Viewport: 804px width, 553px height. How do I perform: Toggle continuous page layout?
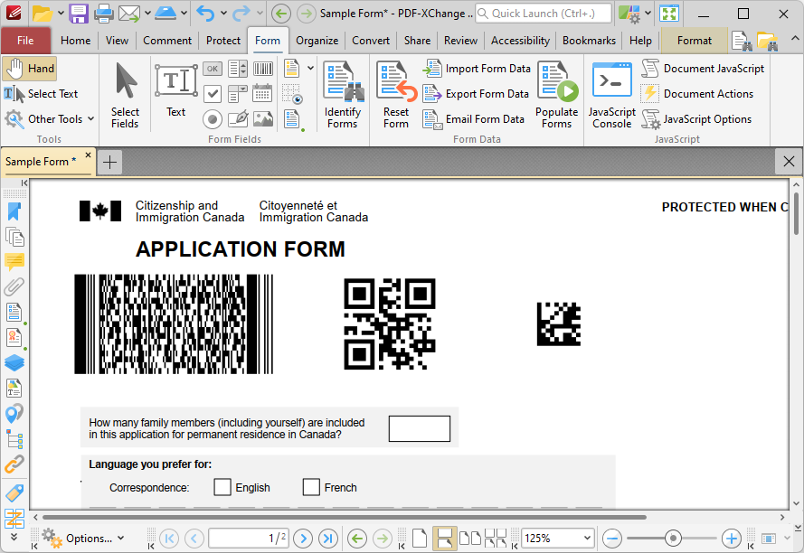445,539
